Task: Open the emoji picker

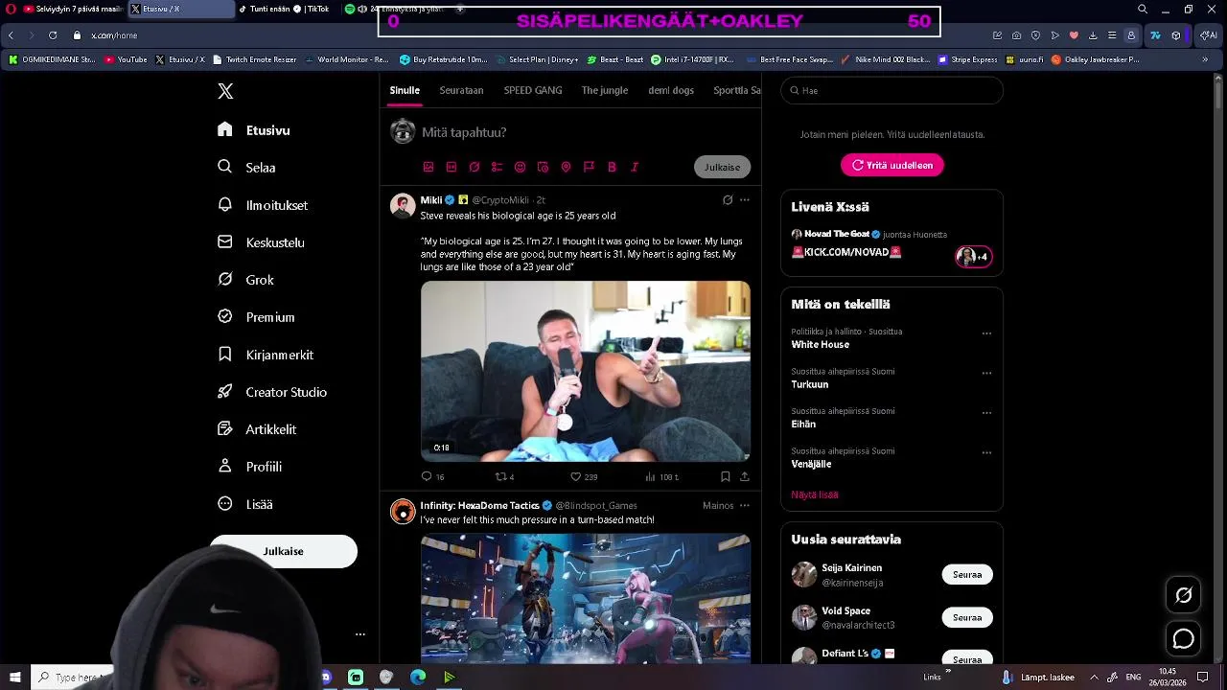Action: pyautogui.click(x=521, y=167)
